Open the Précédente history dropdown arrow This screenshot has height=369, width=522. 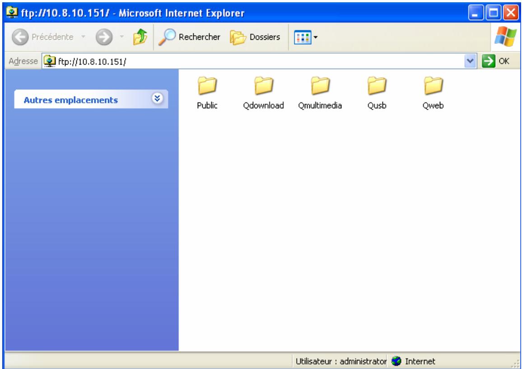click(x=83, y=37)
